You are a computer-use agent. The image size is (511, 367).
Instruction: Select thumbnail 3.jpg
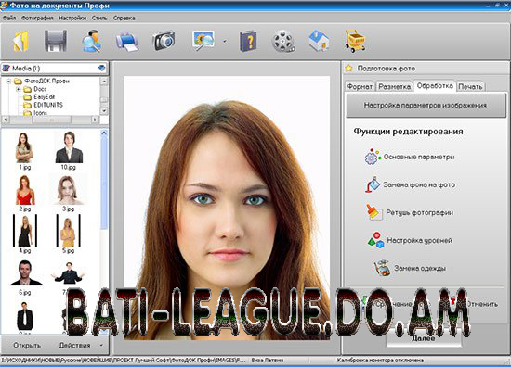pos(68,193)
